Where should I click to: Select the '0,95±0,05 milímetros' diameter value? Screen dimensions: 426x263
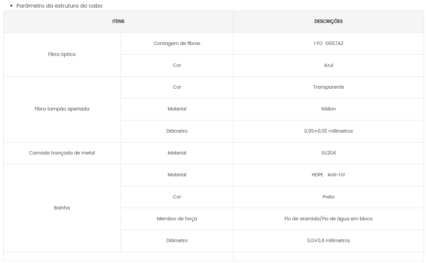(328, 131)
